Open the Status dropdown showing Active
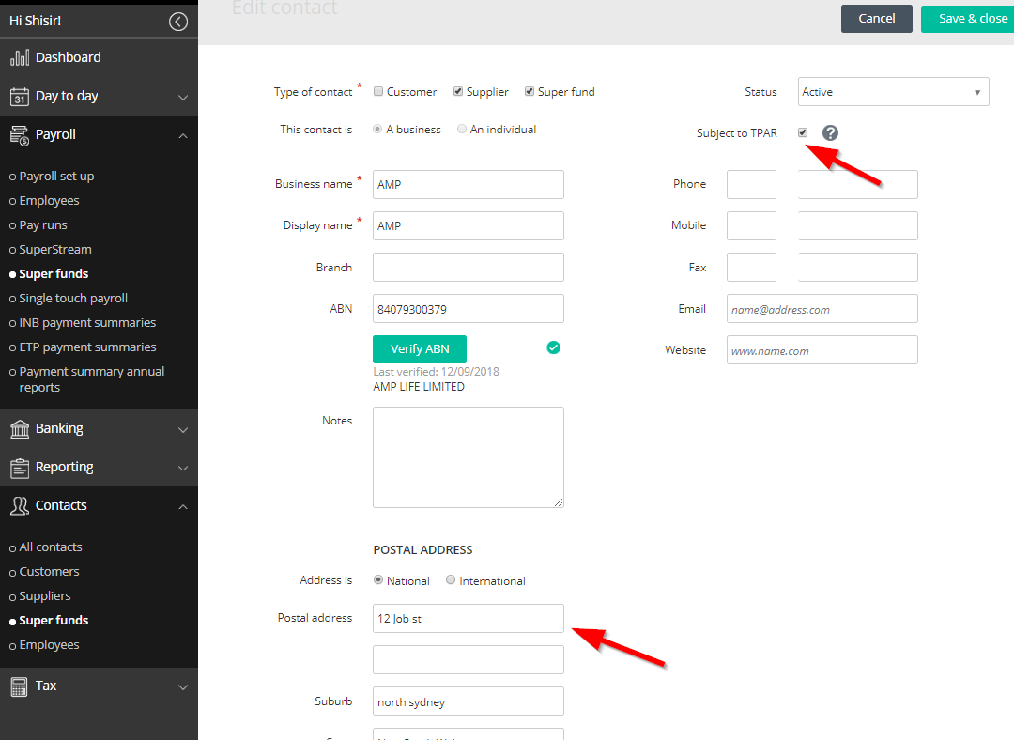 coord(893,92)
